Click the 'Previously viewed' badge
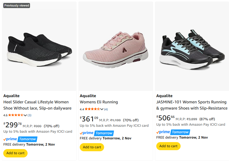The image size is (229, 162). click(16, 5)
